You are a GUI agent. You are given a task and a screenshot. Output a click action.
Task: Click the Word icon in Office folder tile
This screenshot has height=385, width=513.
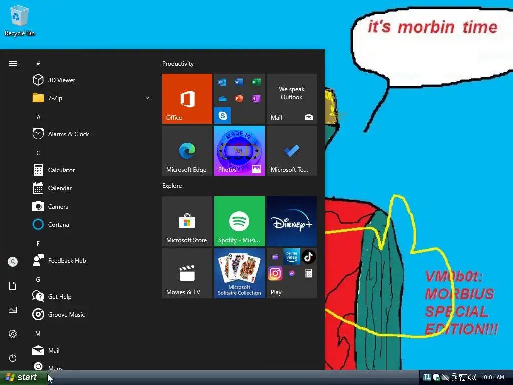click(x=239, y=82)
